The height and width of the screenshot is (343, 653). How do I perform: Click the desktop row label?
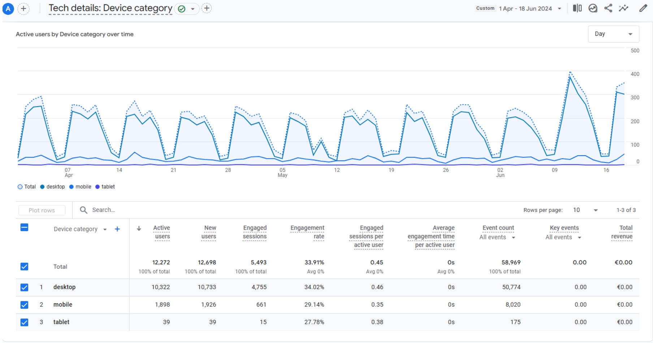[64, 287]
